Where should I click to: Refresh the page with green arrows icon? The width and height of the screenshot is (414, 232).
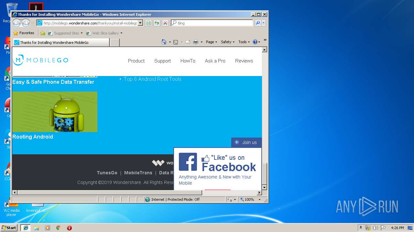pos(157,23)
